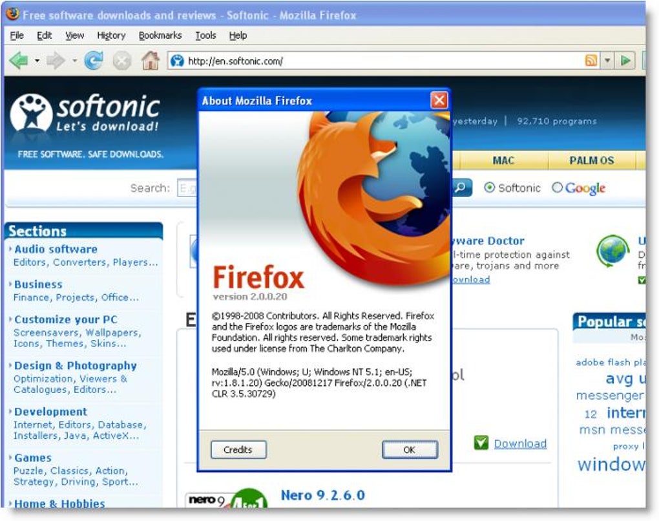Open the History menu
659x521 pixels.
point(111,36)
